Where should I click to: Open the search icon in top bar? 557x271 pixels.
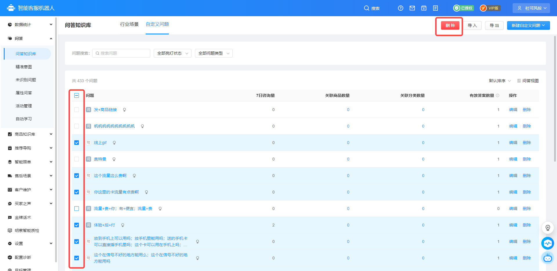(x=366, y=8)
